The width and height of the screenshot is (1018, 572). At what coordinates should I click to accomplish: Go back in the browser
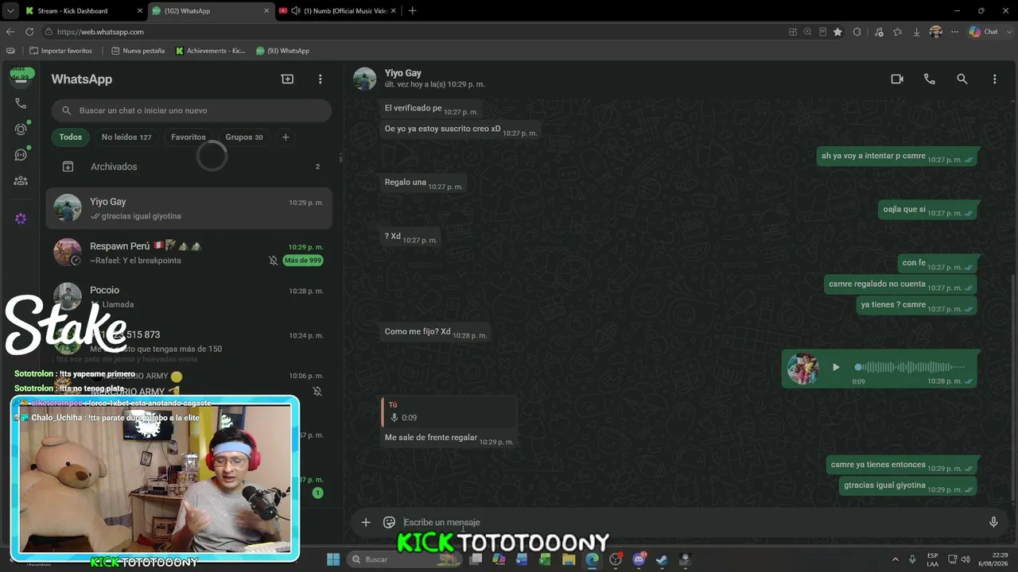pos(10,32)
